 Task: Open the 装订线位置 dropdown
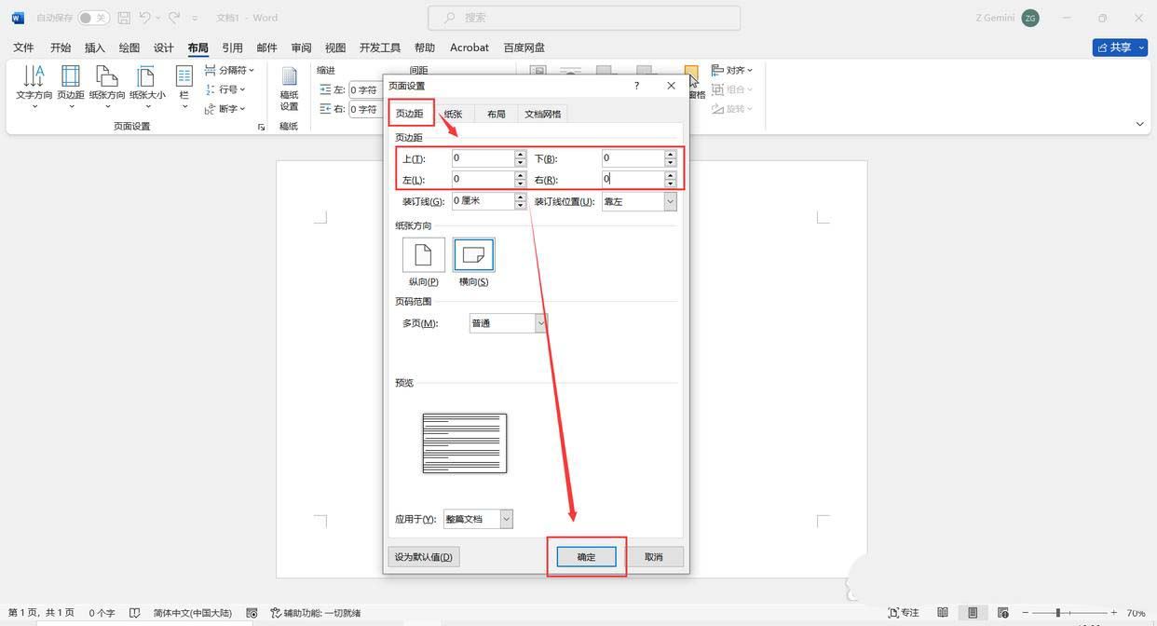pos(670,201)
